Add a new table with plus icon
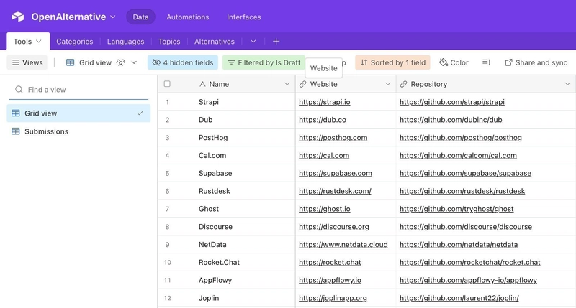The height and width of the screenshot is (308, 576). [276, 42]
